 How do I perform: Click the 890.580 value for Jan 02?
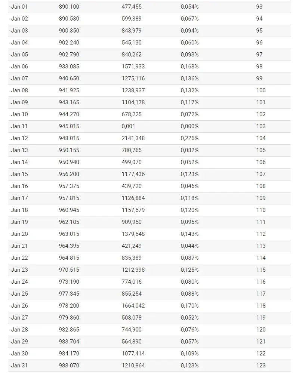point(69,19)
